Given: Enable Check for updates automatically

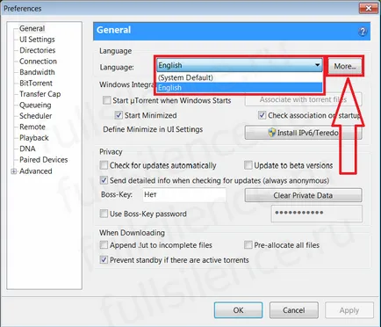Looking at the screenshot, I should pos(104,165).
